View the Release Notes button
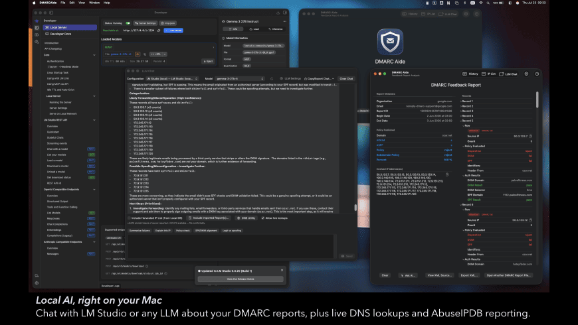578x325 pixels. point(241,279)
